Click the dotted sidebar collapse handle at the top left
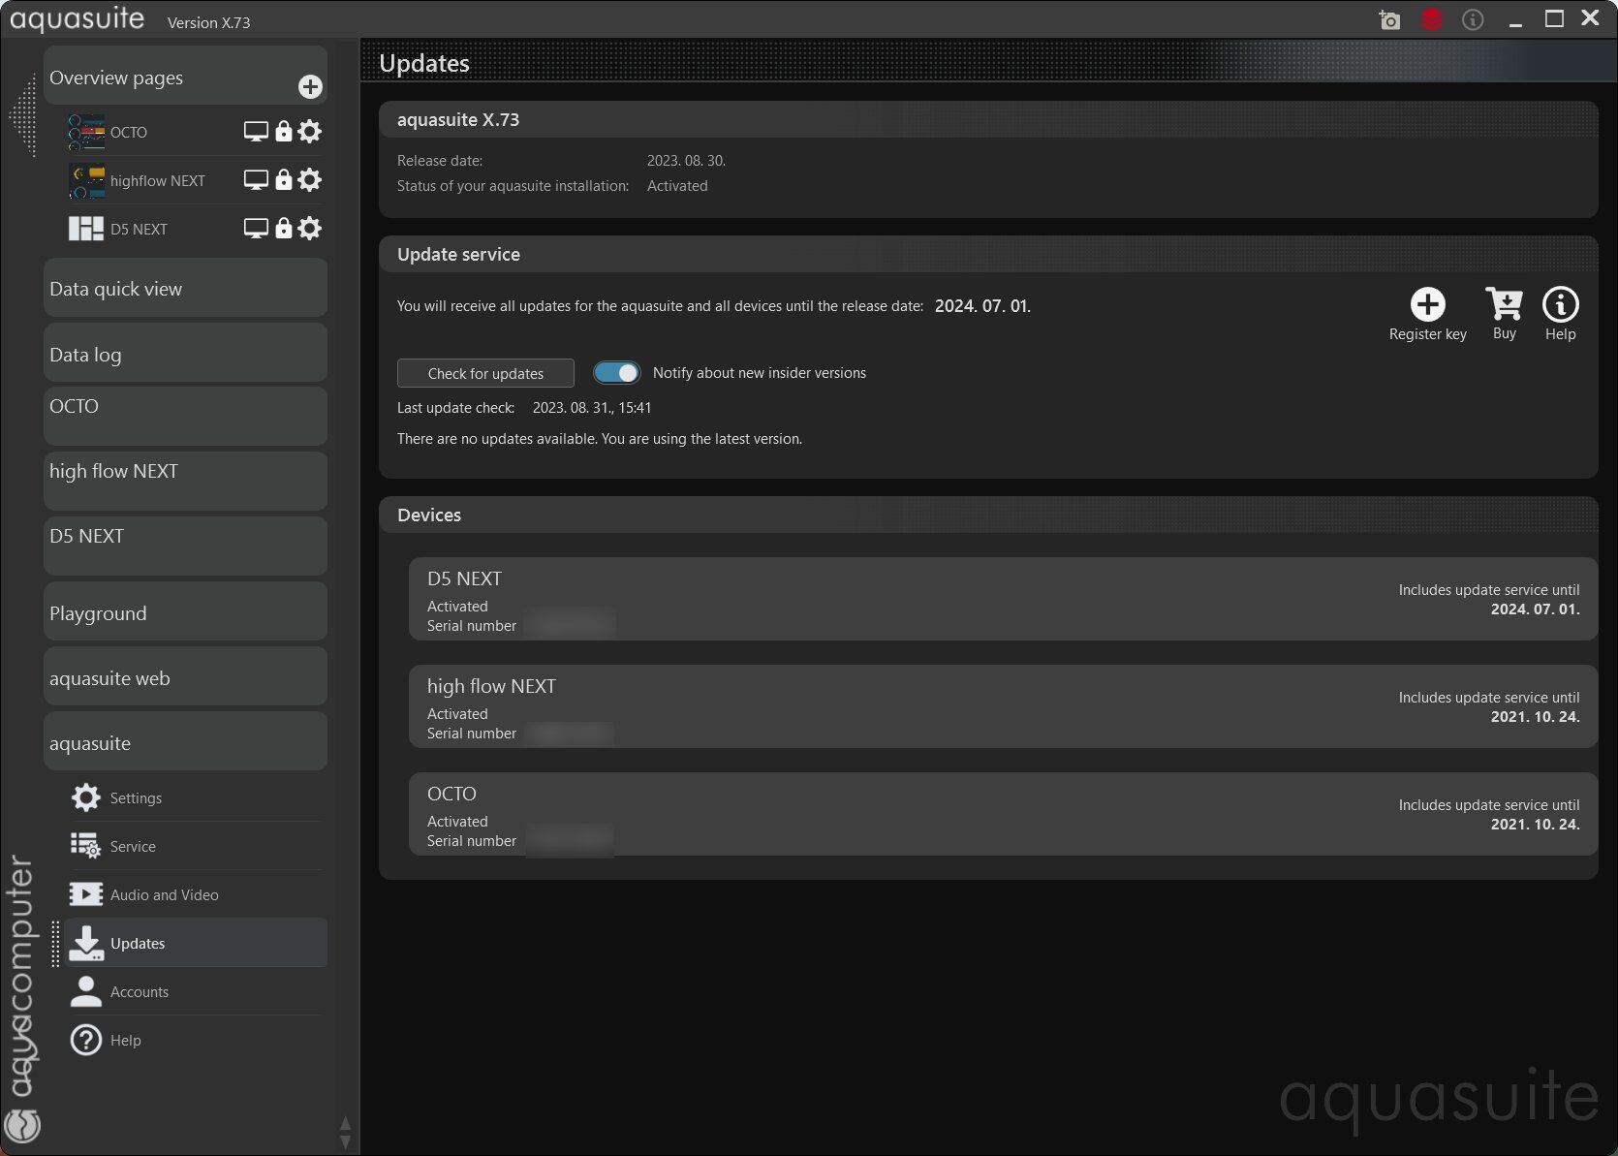1618x1156 pixels. tap(23, 115)
